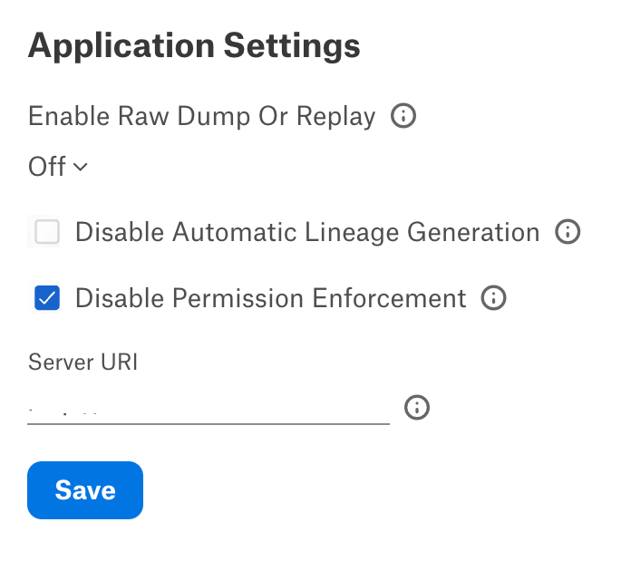Open the Off dropdown for Raw Dump

click(x=58, y=166)
